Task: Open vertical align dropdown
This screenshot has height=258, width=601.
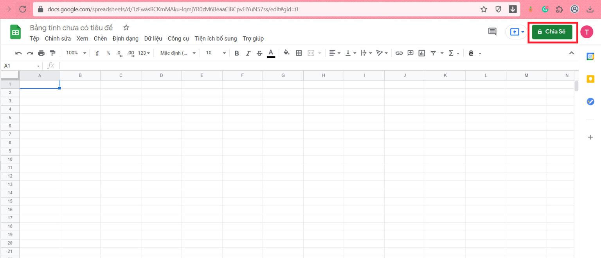Action: [350, 53]
